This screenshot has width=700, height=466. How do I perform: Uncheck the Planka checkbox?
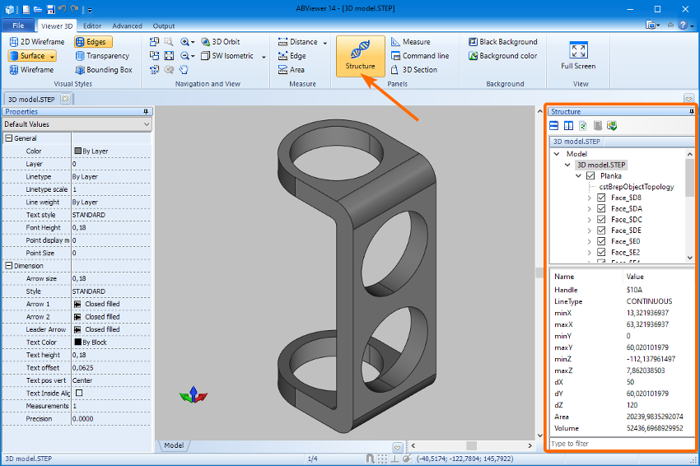tap(590, 176)
